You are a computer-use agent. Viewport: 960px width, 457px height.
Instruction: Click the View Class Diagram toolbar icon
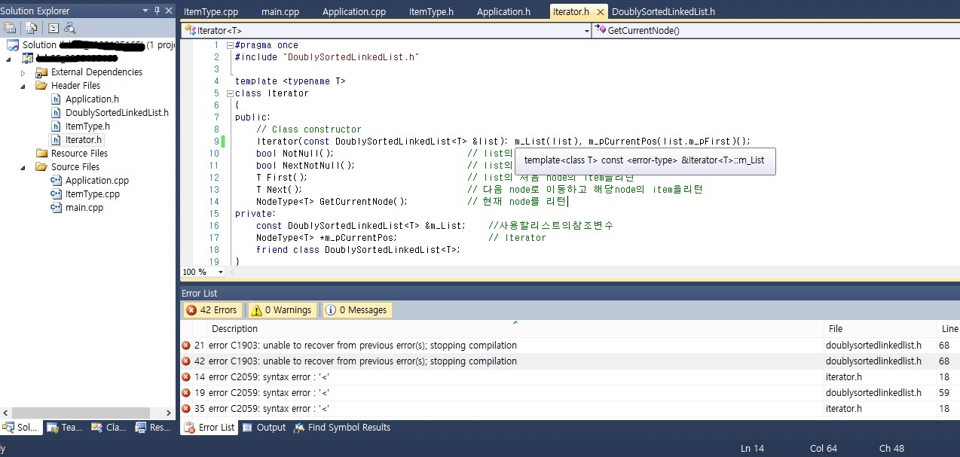pos(70,28)
